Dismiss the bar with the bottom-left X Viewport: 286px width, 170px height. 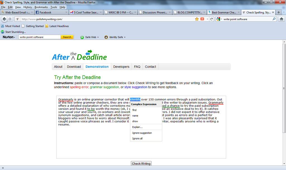coord(3,168)
